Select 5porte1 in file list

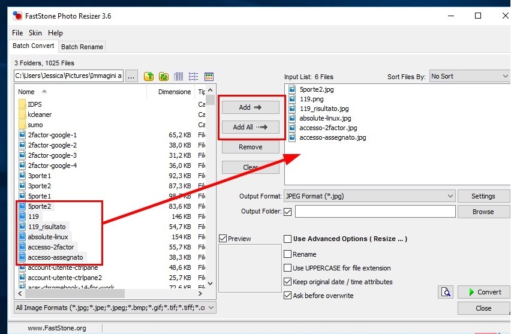pyautogui.click(x=40, y=196)
